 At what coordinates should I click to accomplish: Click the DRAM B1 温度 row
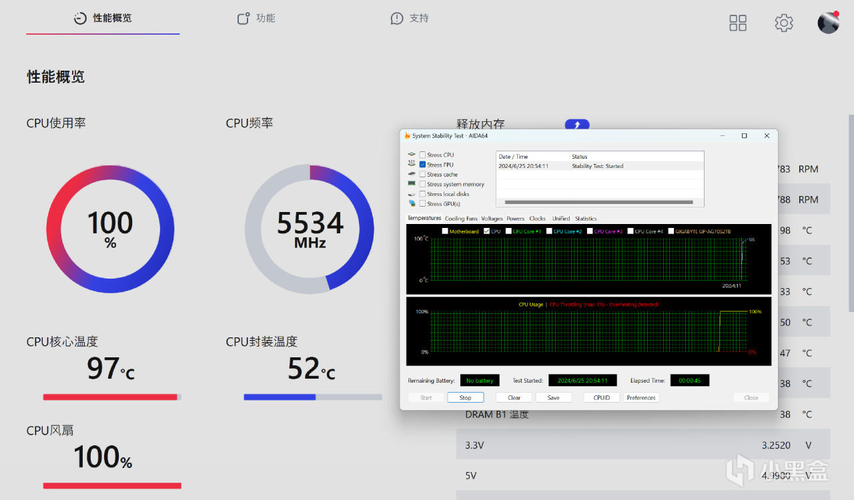point(643,414)
